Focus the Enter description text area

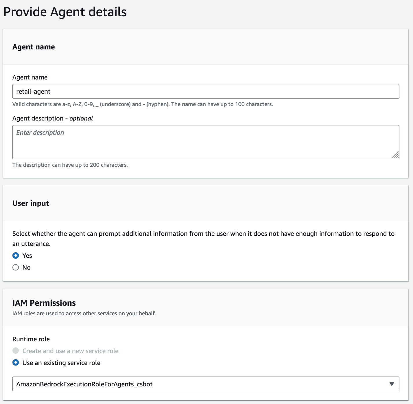tap(206, 142)
